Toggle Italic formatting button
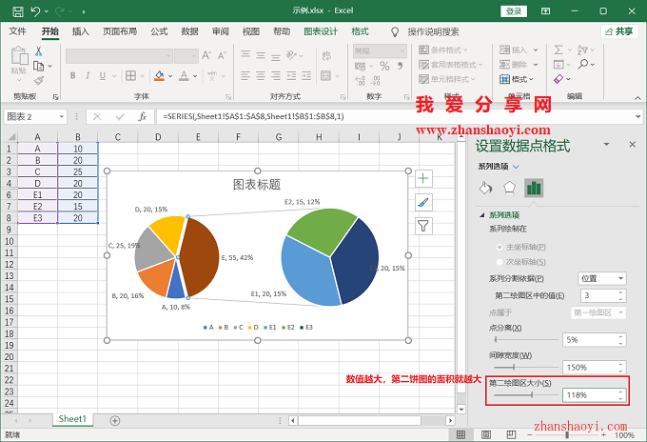The width and height of the screenshot is (647, 442). (88, 75)
